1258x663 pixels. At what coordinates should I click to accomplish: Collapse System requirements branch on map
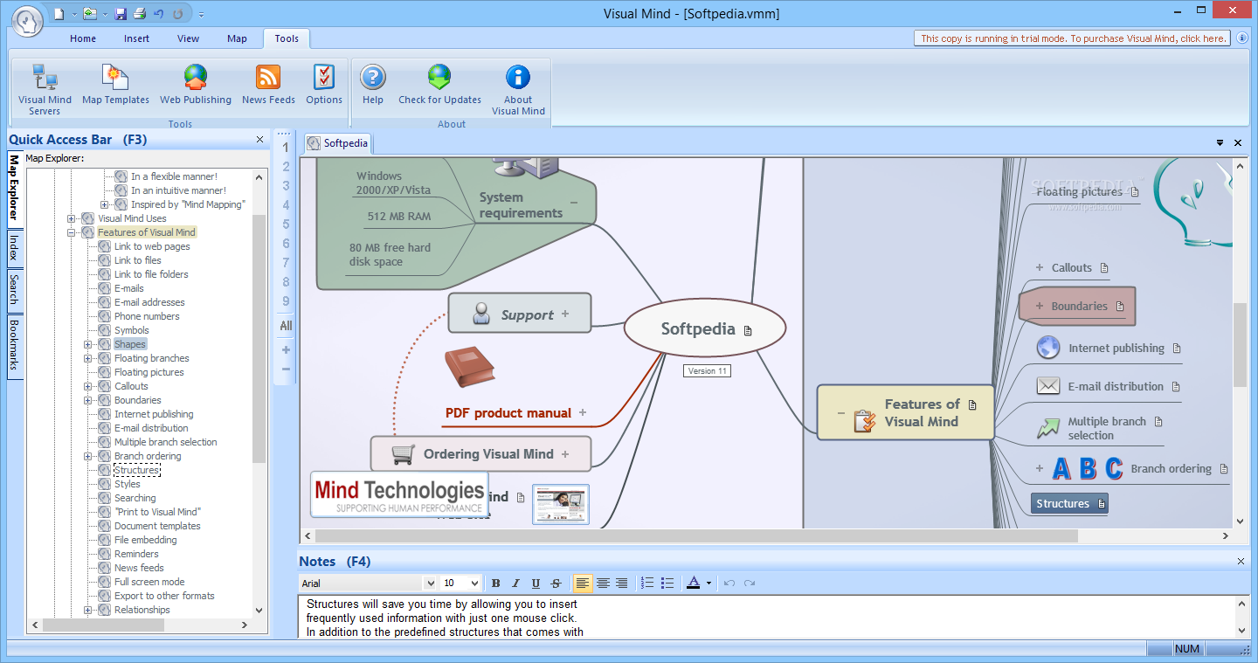click(574, 203)
